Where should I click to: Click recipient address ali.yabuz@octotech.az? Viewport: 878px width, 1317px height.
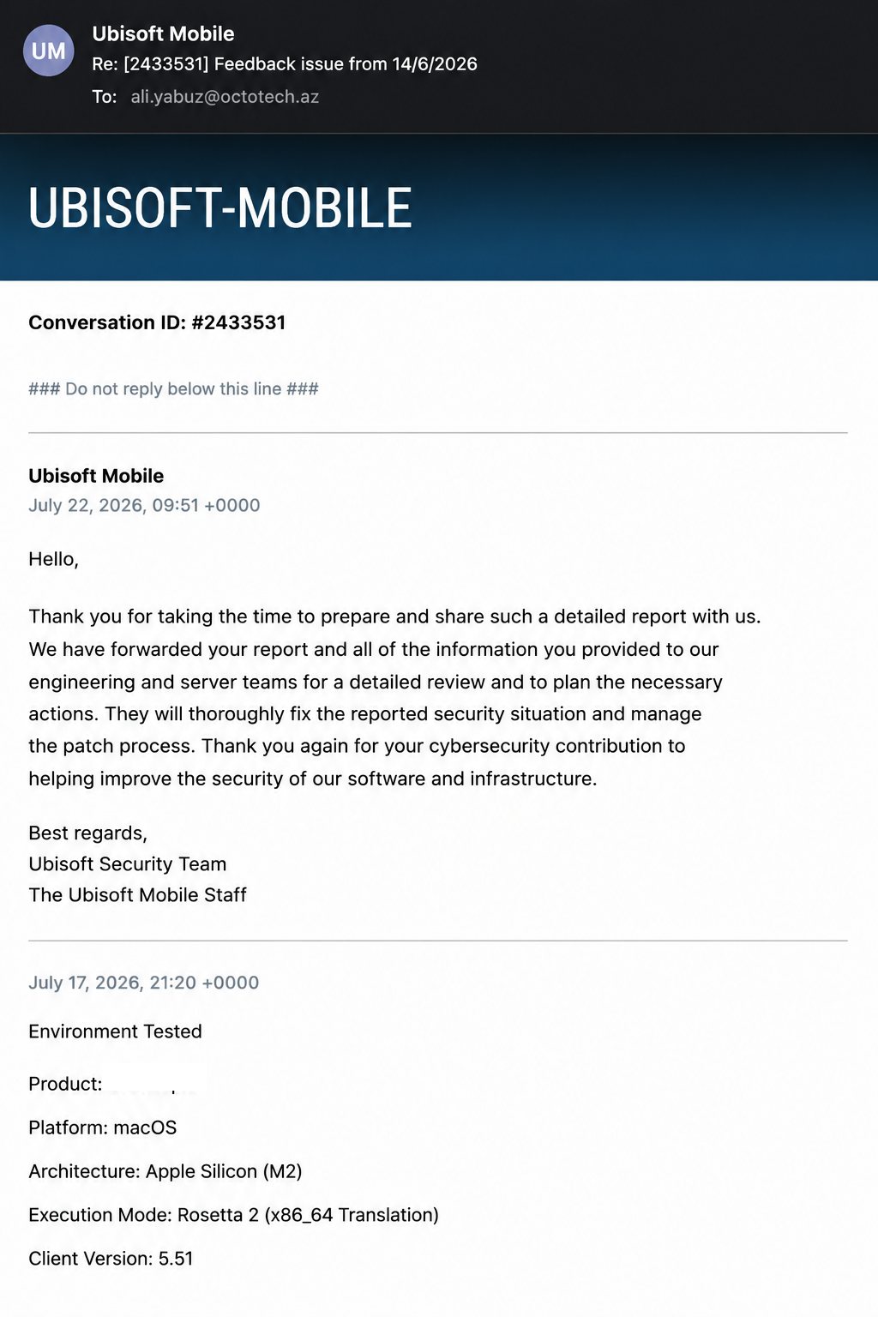[225, 97]
